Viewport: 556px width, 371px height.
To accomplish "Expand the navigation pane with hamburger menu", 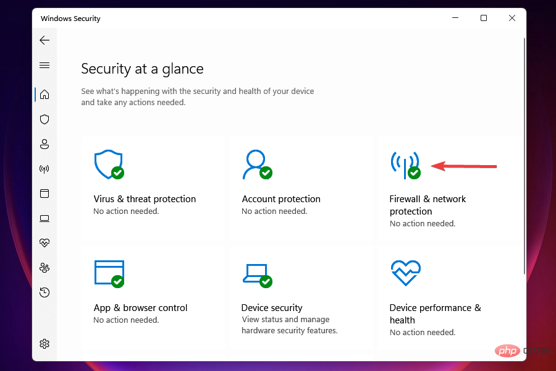I will tap(44, 65).
